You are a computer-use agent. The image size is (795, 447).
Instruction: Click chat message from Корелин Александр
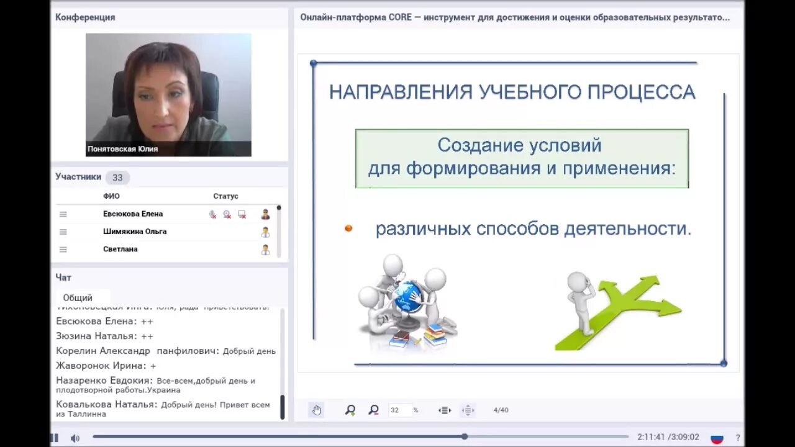[166, 351]
